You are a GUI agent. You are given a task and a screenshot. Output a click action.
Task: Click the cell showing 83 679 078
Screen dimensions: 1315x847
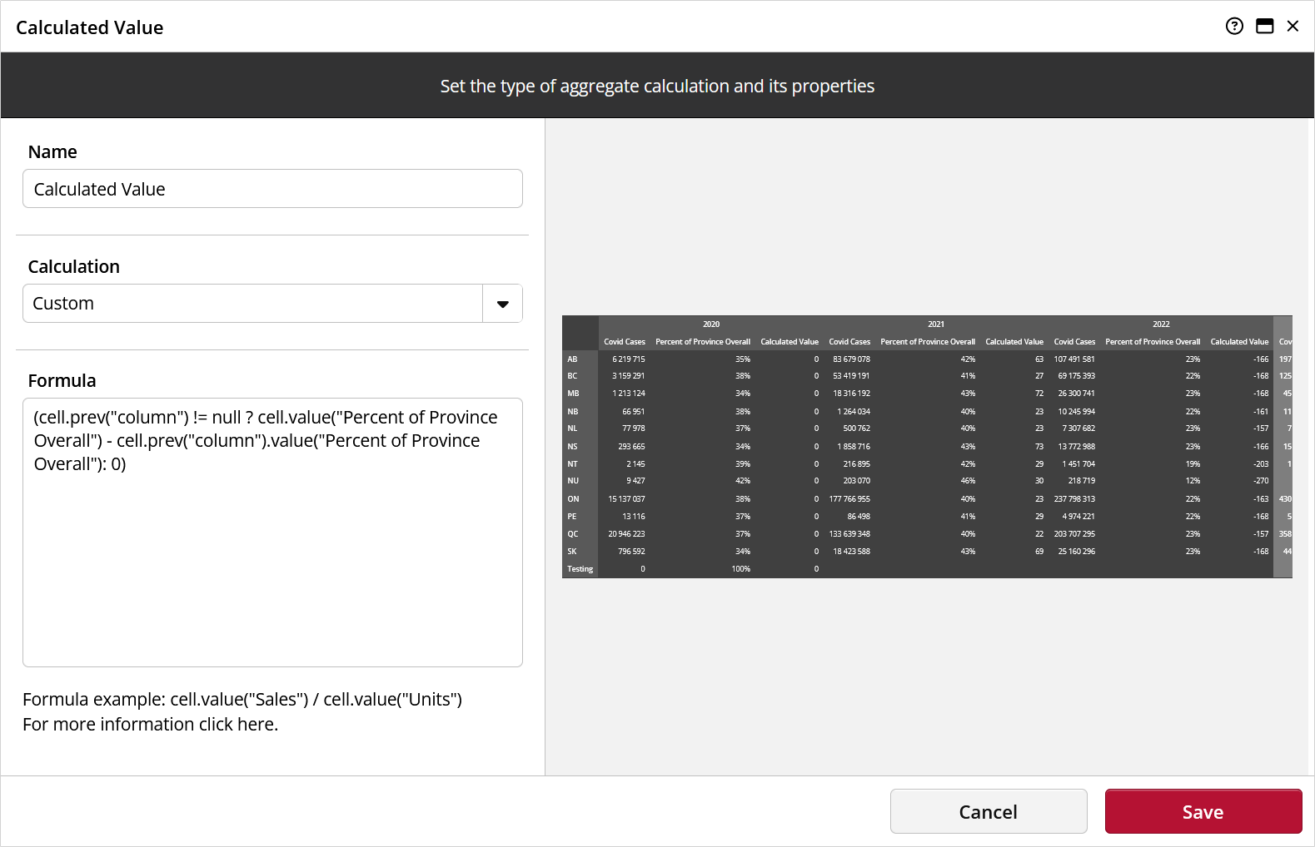849,359
